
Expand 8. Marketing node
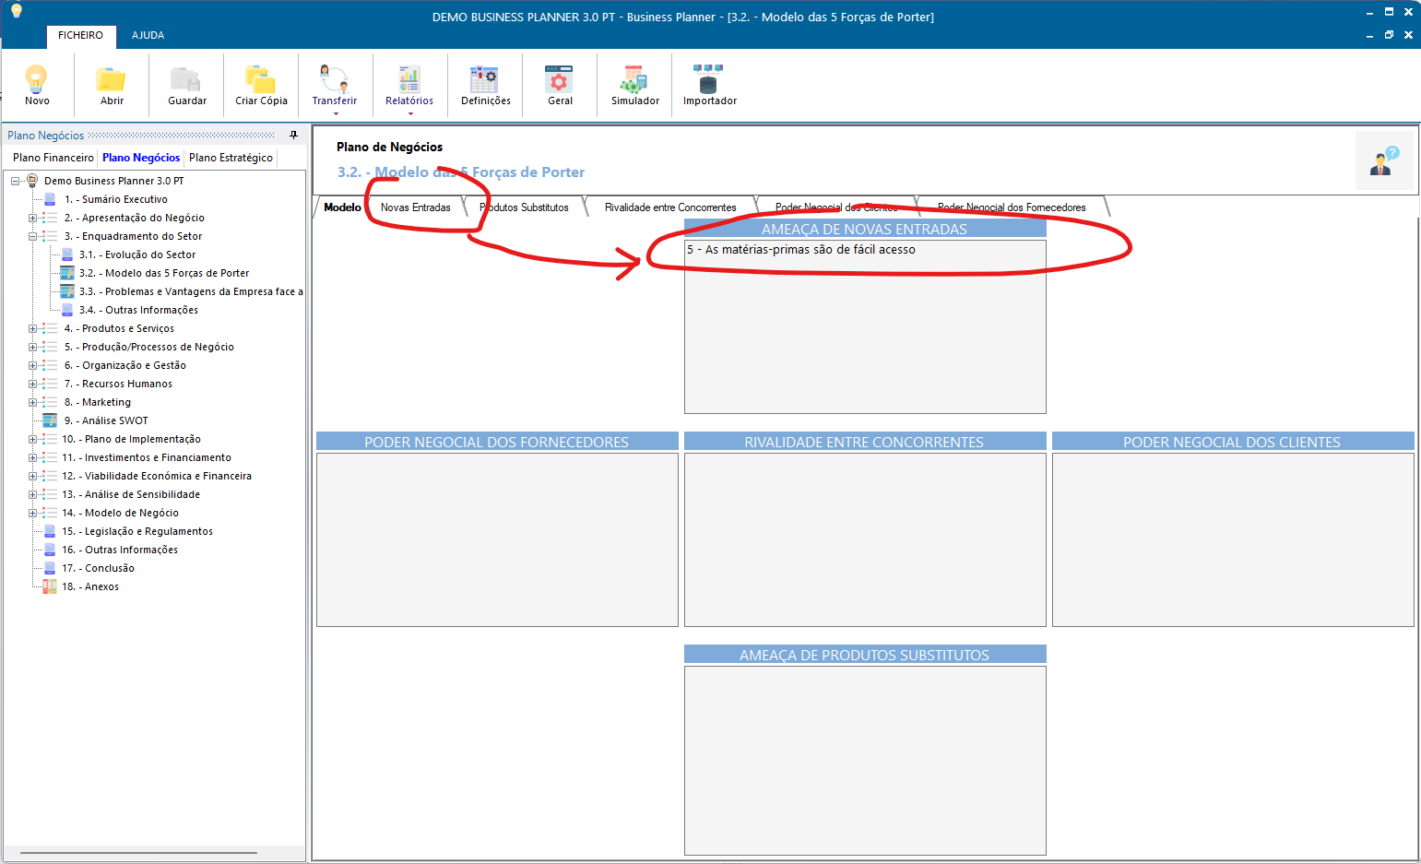32,402
